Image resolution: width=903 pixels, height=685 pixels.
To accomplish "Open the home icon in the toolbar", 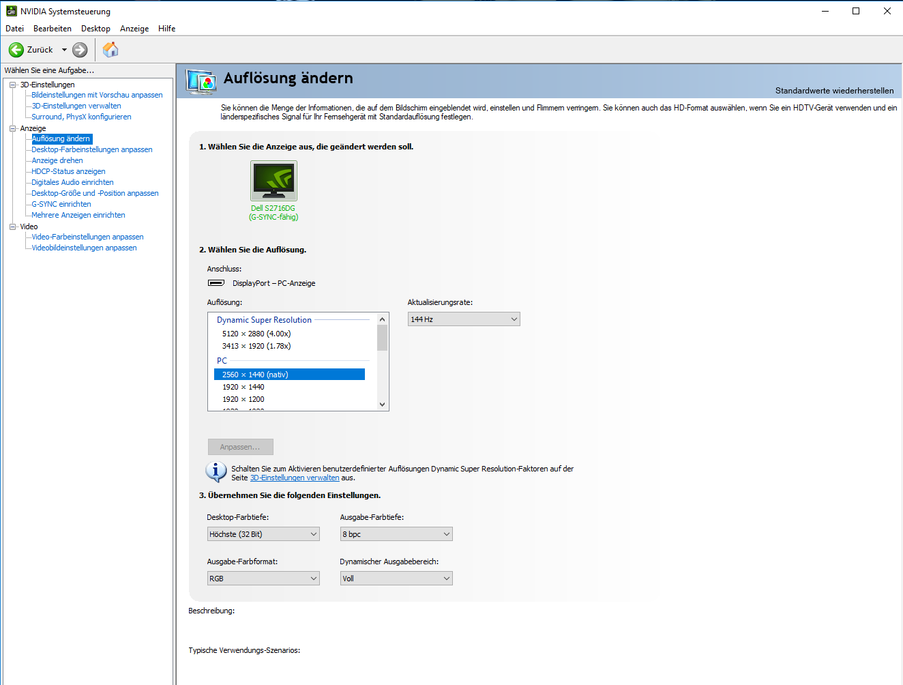I will (110, 49).
